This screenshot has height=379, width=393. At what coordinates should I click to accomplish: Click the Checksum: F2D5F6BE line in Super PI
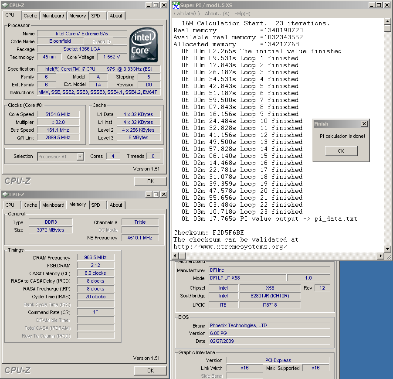(x=209, y=232)
